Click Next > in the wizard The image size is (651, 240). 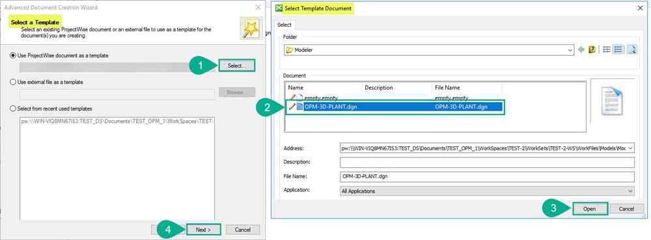(203, 230)
